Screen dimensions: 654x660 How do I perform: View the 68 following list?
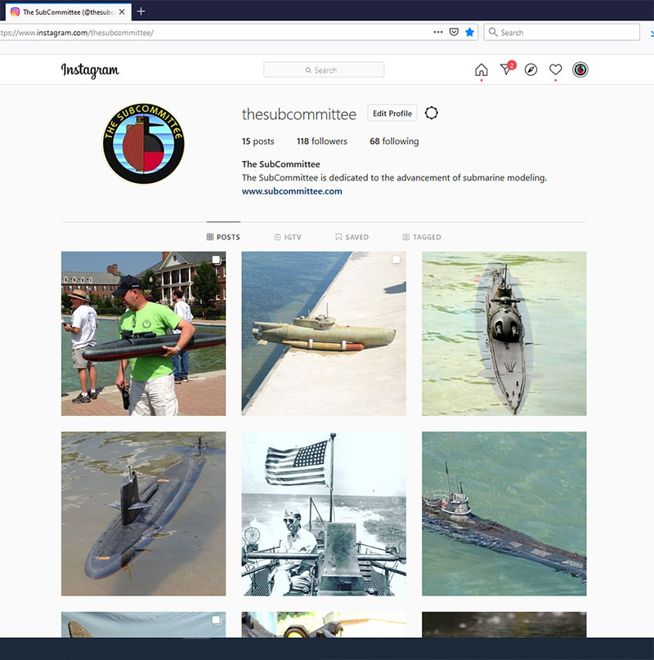point(394,141)
